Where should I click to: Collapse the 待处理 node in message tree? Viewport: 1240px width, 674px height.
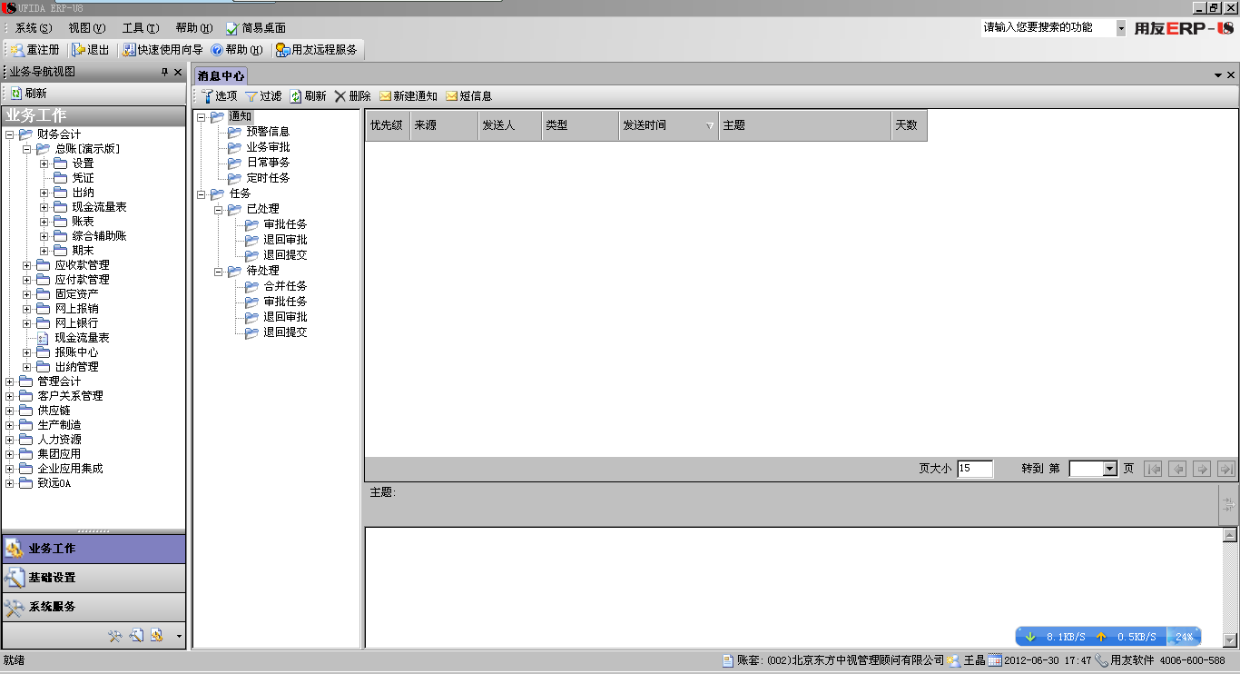click(219, 271)
